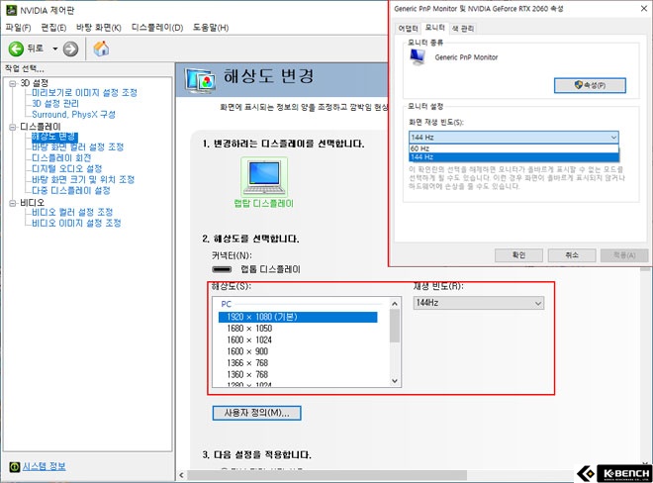
Task: Open the 재생 빈도 144Hz dropdown
Action: point(479,303)
